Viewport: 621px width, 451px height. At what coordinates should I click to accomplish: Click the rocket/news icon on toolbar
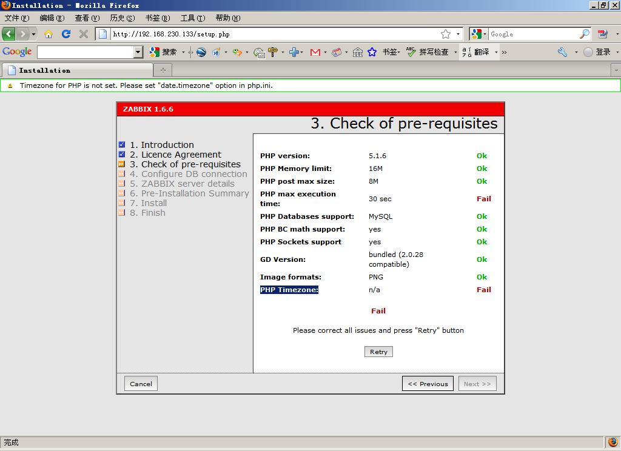[x=217, y=52]
